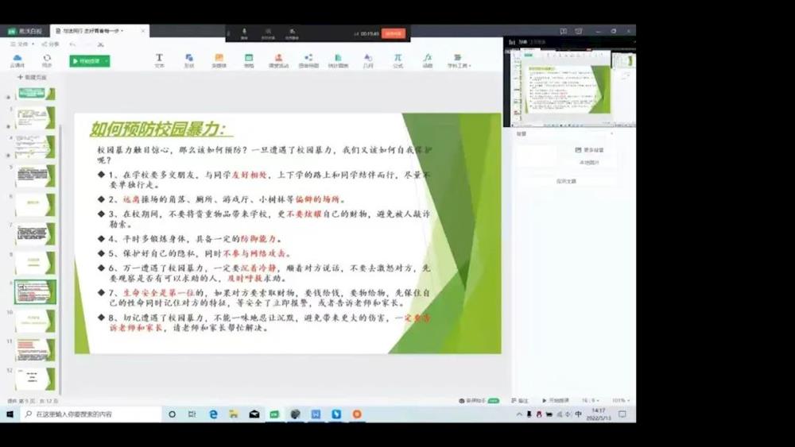Open the Function (函数) tool
This screenshot has height=447, width=795.
(428, 60)
